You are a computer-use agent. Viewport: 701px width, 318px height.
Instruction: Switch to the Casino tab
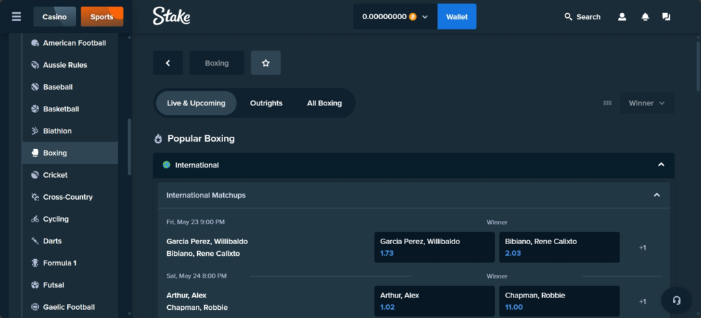coord(55,17)
